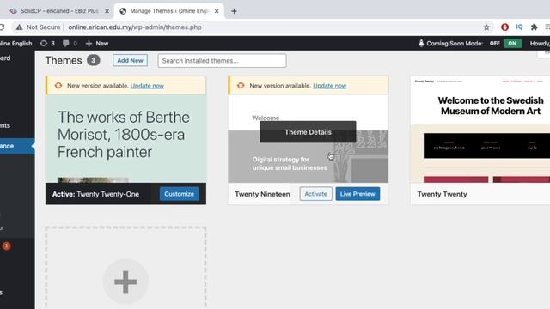The image size is (550, 309).
Task: Switch Coming Soon Mode to OFF
Action: (x=495, y=44)
